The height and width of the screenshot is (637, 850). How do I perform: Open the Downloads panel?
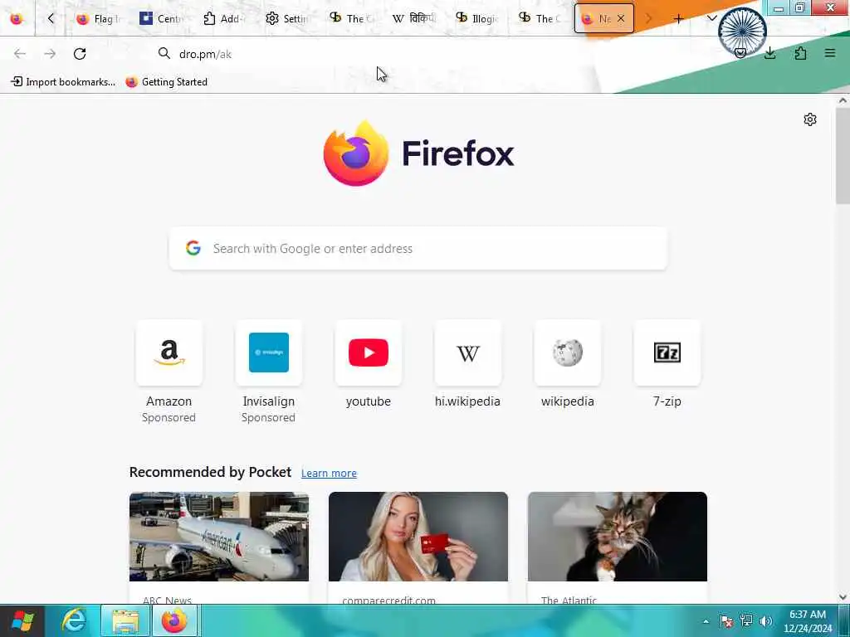(x=769, y=54)
